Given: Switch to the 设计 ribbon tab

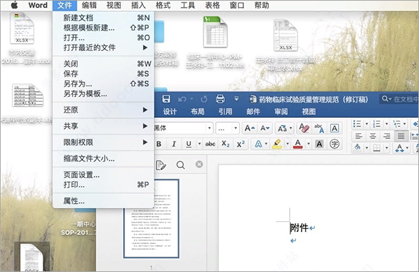Looking at the screenshot, I should click(x=170, y=112).
